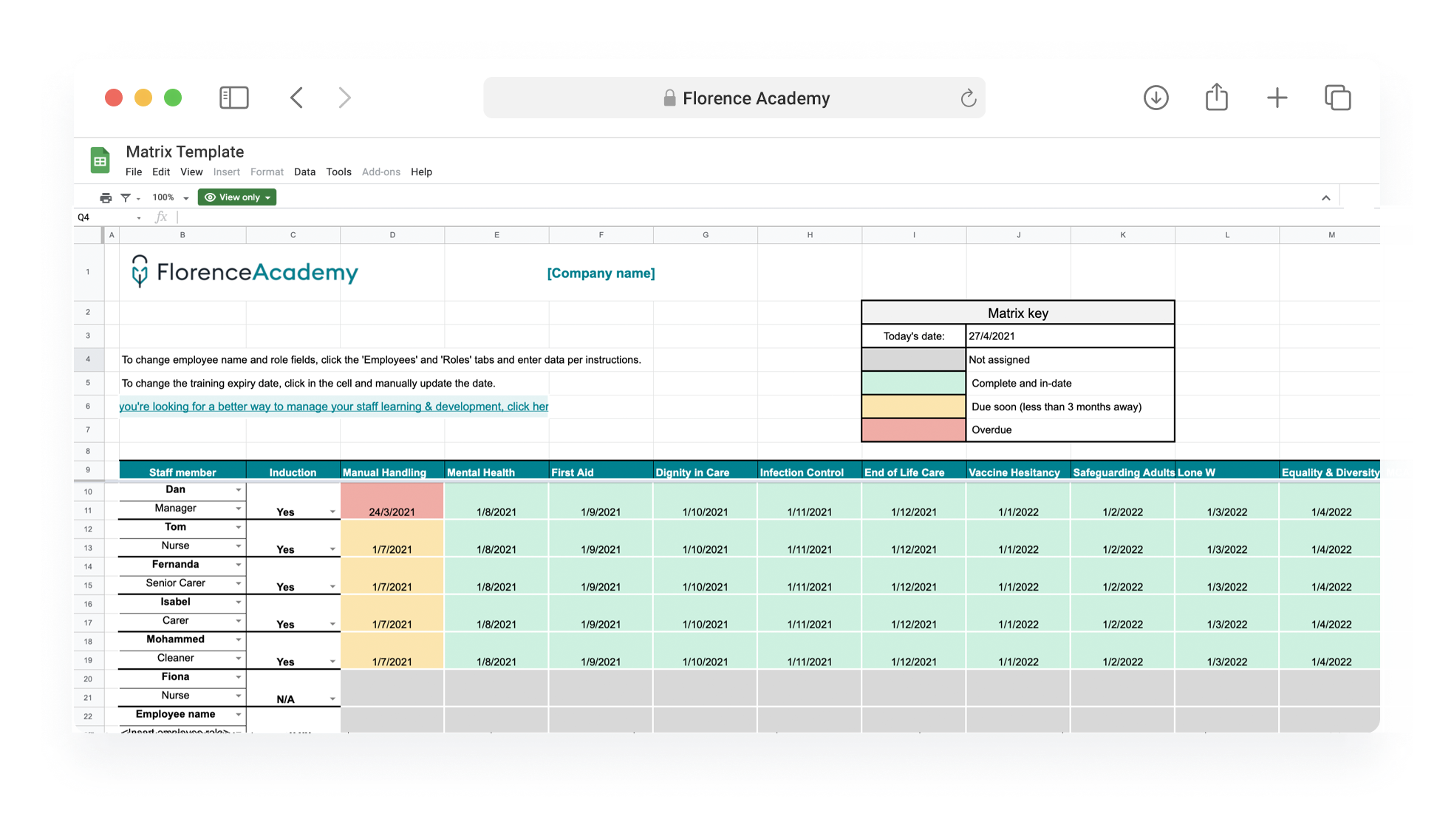This screenshot has height=822, width=1454.
Task: Click the browser downloads icon
Action: [x=1156, y=98]
